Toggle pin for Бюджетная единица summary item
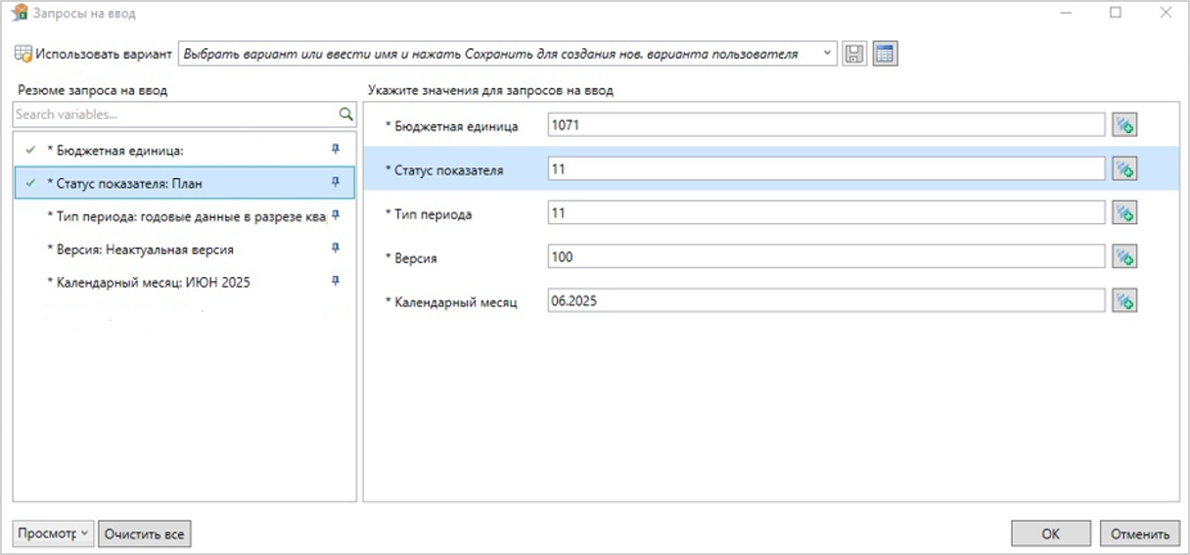 click(336, 149)
